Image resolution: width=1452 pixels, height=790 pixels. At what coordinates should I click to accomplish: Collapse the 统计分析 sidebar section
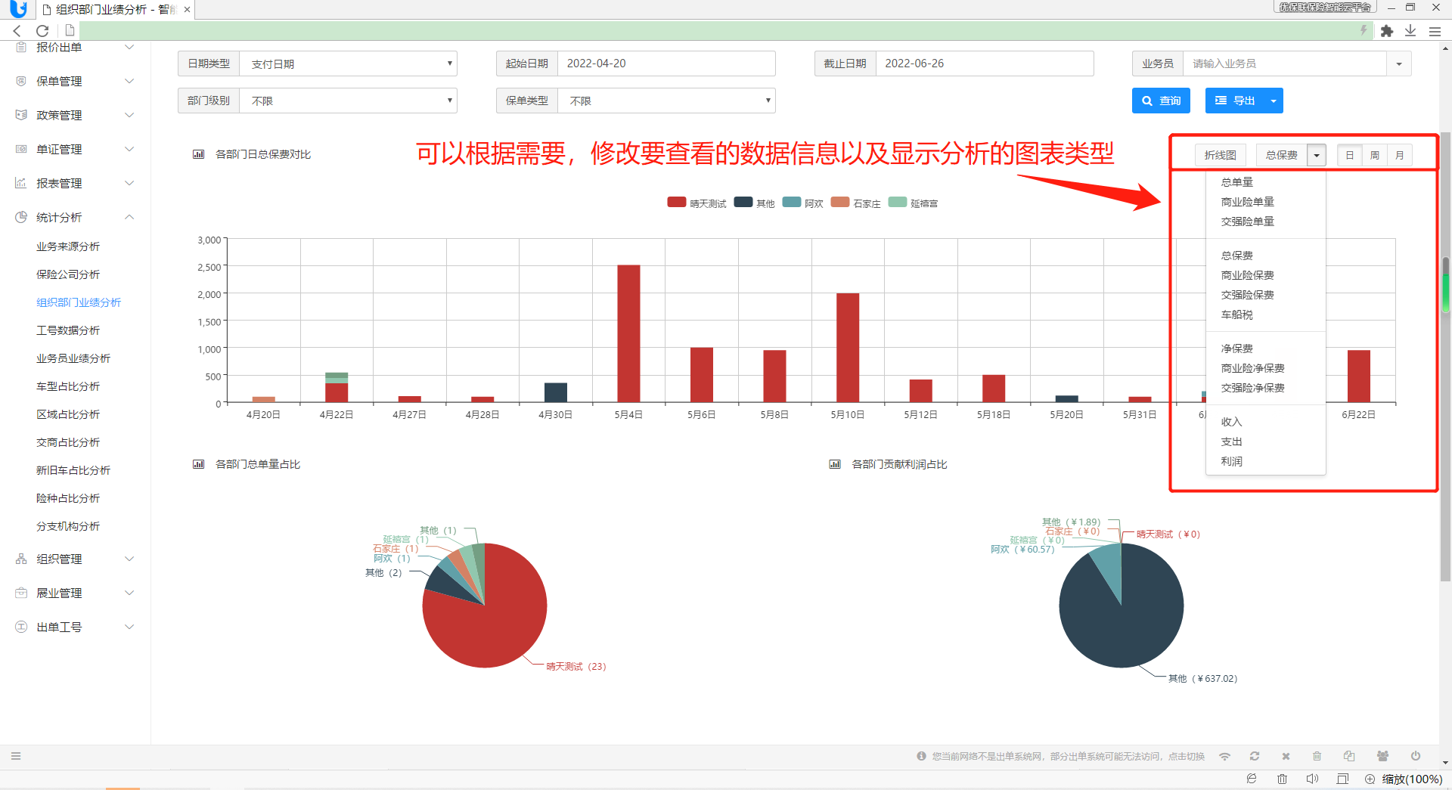pyautogui.click(x=129, y=217)
